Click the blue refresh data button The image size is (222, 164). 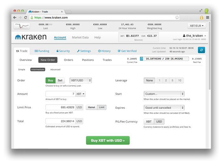coord(201,50)
